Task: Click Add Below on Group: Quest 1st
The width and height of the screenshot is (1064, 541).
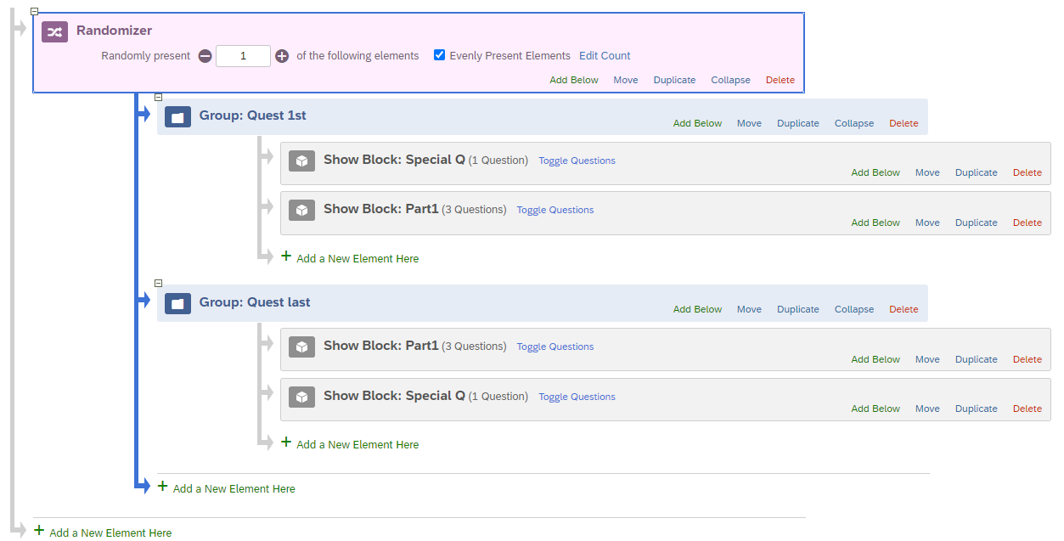Action: (697, 123)
